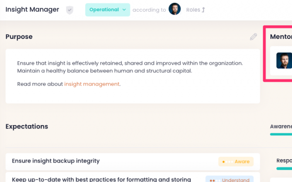Edit the Purpose section with the pencil icon

coord(254,37)
